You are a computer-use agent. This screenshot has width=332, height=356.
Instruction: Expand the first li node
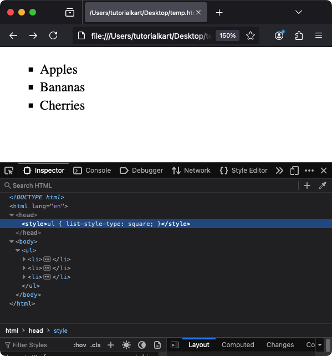click(x=24, y=259)
